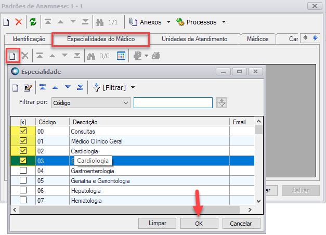Click vertical scrollbar up arrow in grid
326x235 pixels.
tap(258, 121)
